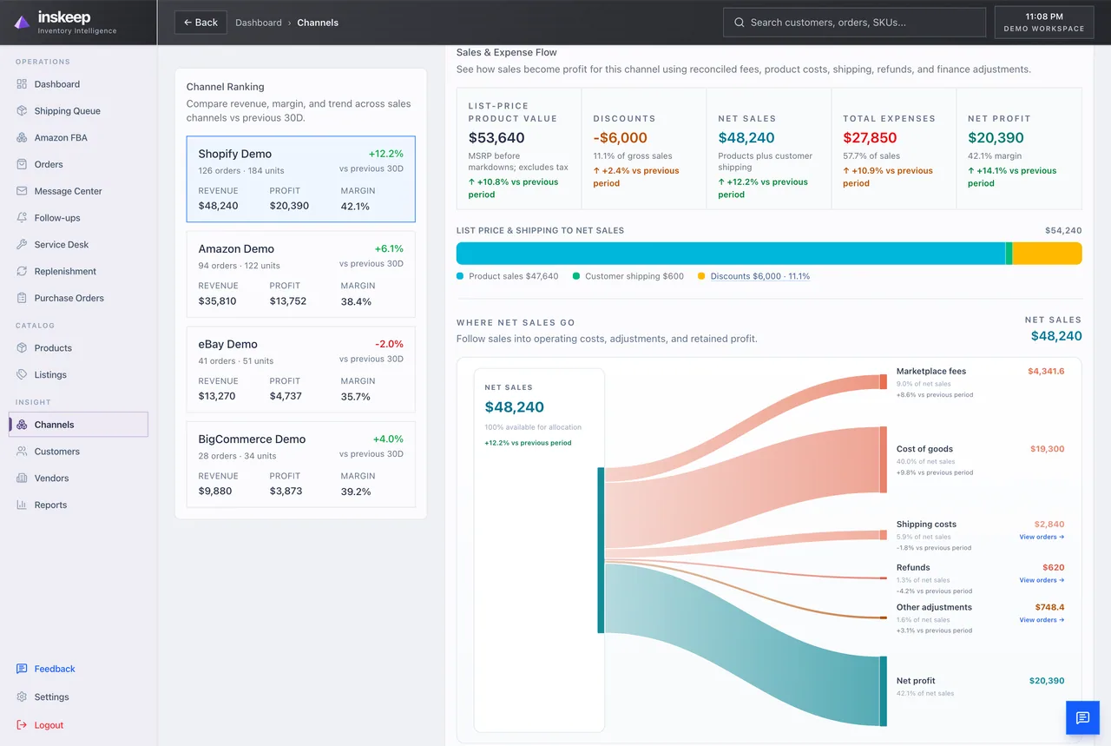Click the Settings gear icon
This screenshot has width=1111, height=746.
22,697
